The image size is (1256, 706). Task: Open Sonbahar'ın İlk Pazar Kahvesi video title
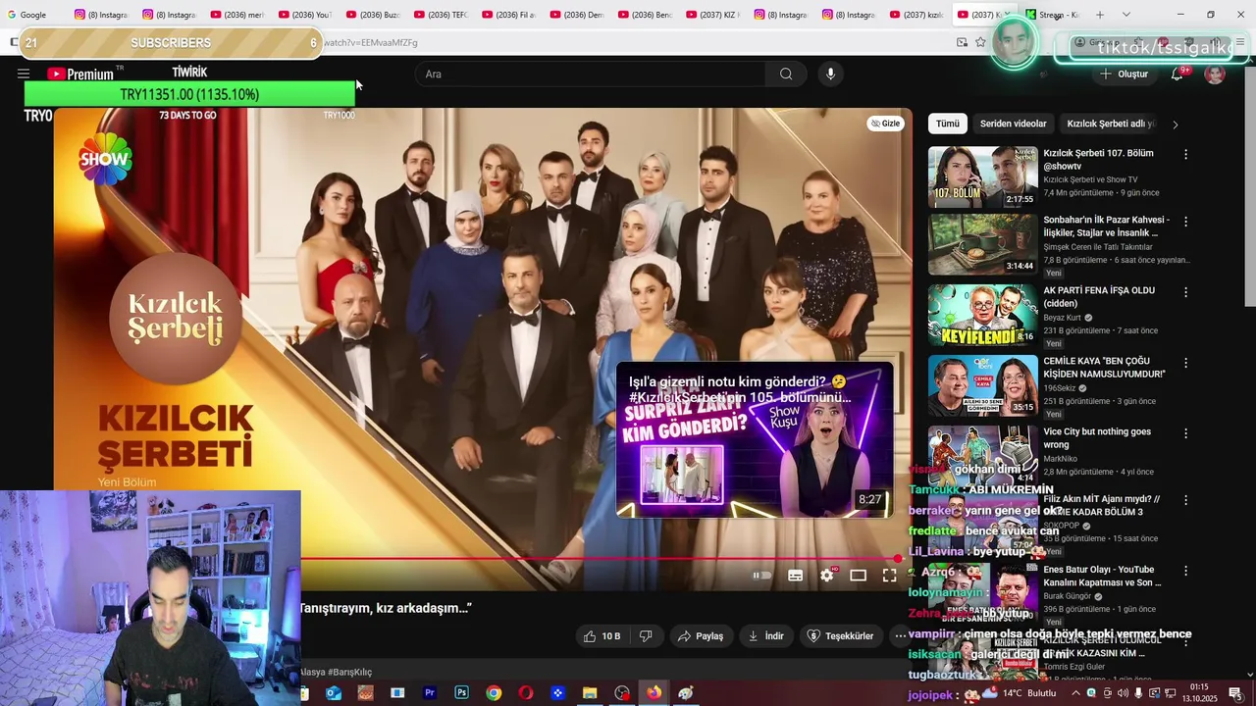(x=1106, y=227)
